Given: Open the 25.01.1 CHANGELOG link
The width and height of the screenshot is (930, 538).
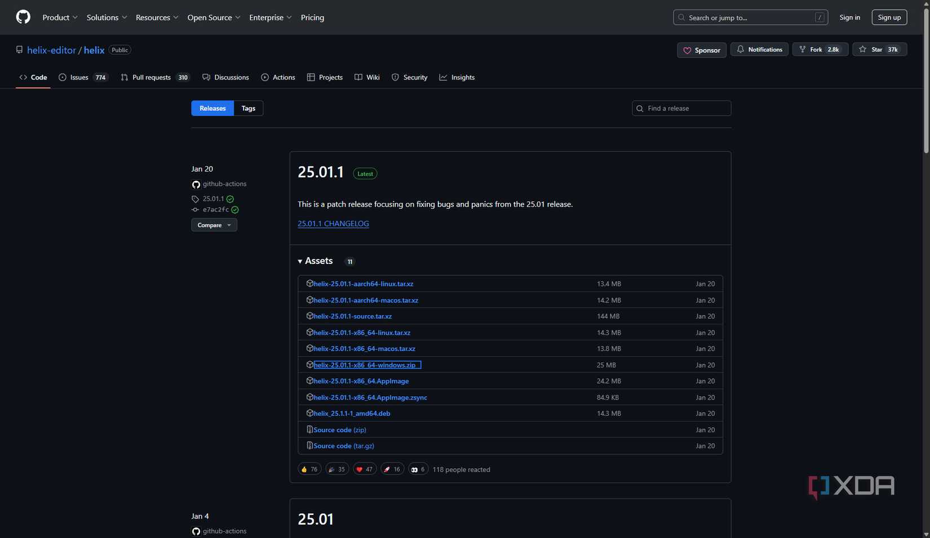Looking at the screenshot, I should click(x=333, y=223).
